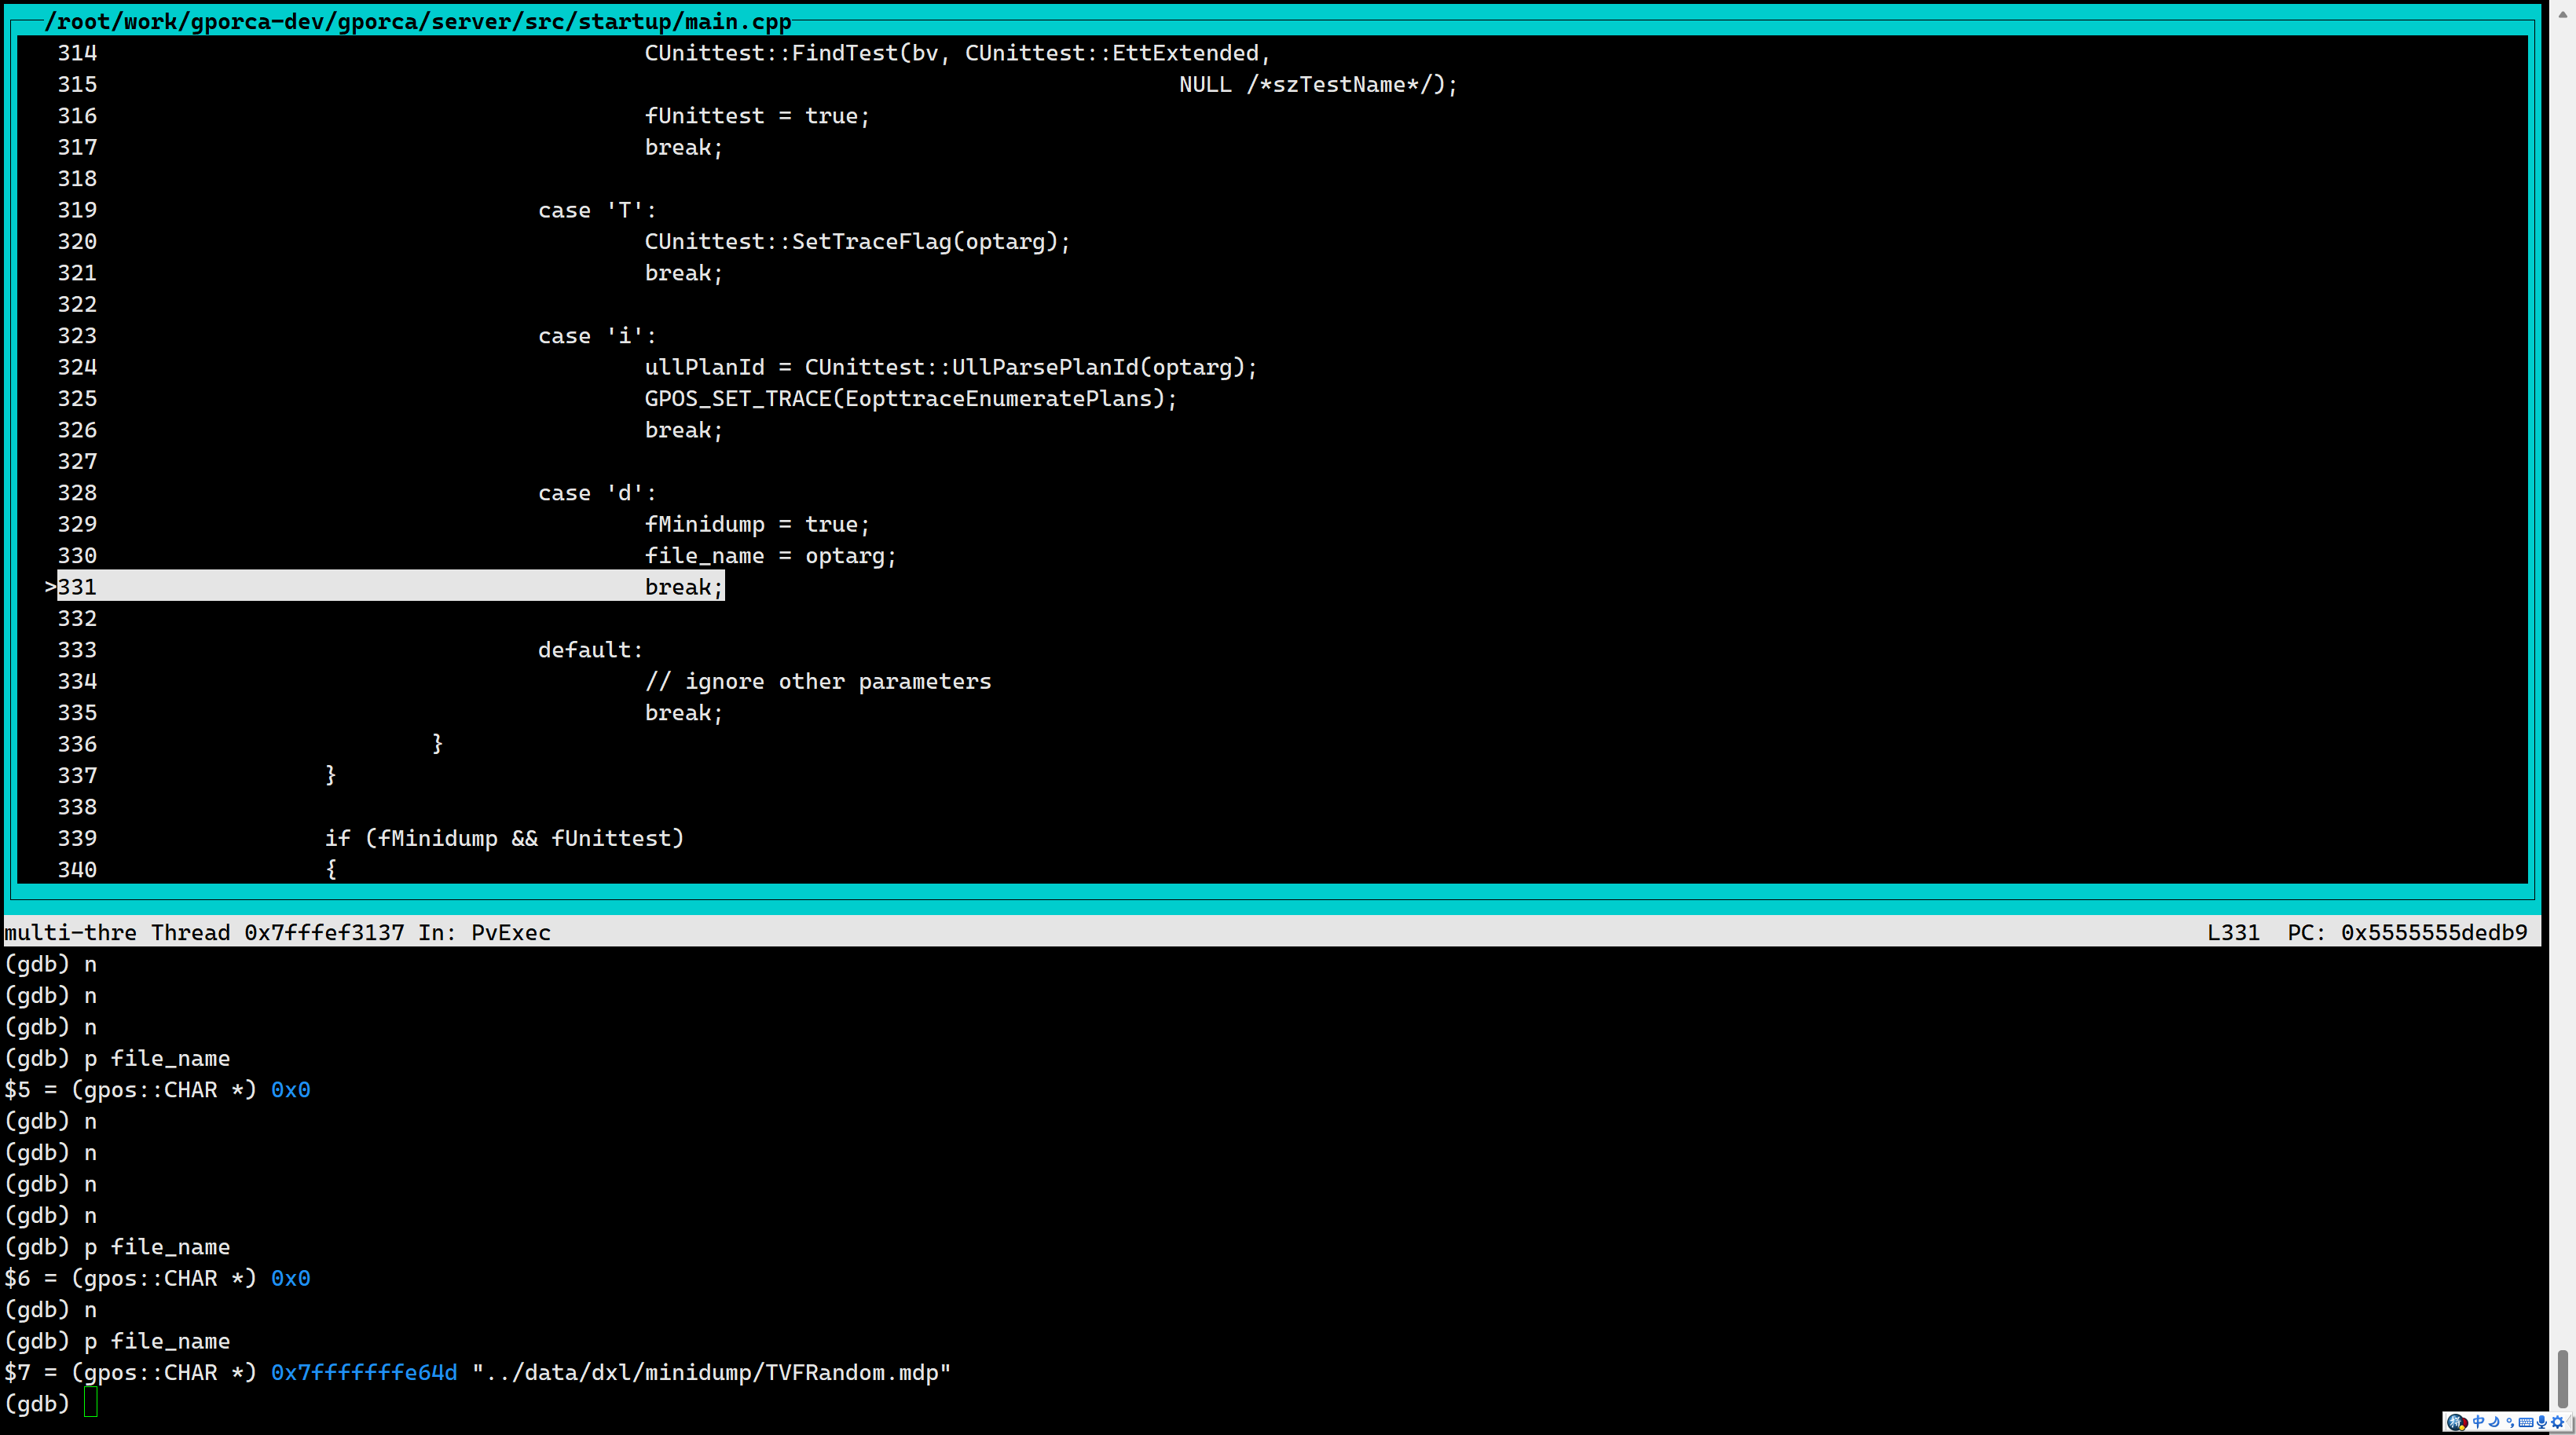
Task: Click line 328 "case 'd':"
Action: [x=597, y=493]
